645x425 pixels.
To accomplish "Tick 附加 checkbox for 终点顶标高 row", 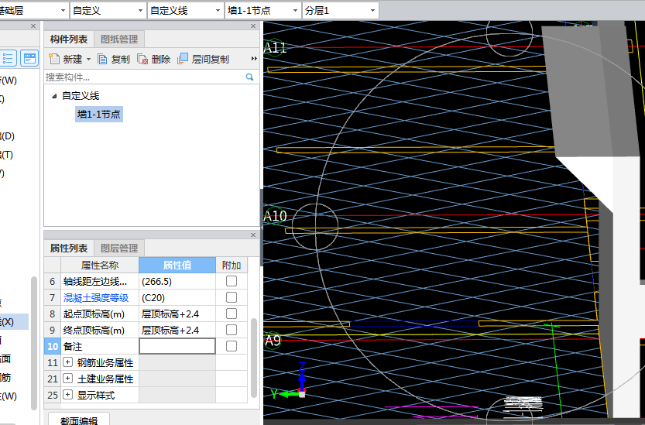I will click(232, 330).
